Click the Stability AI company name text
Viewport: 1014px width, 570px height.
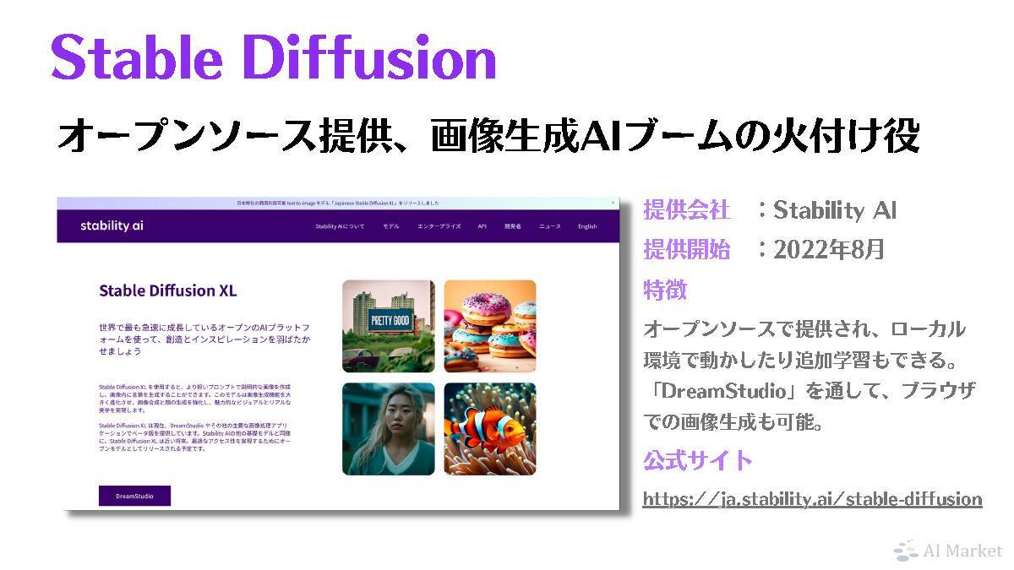tap(835, 209)
